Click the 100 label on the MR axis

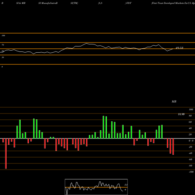(x=191, y=110)
